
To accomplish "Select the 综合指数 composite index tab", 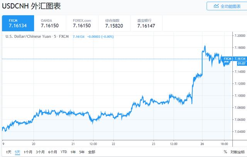I will (x=113, y=23).
